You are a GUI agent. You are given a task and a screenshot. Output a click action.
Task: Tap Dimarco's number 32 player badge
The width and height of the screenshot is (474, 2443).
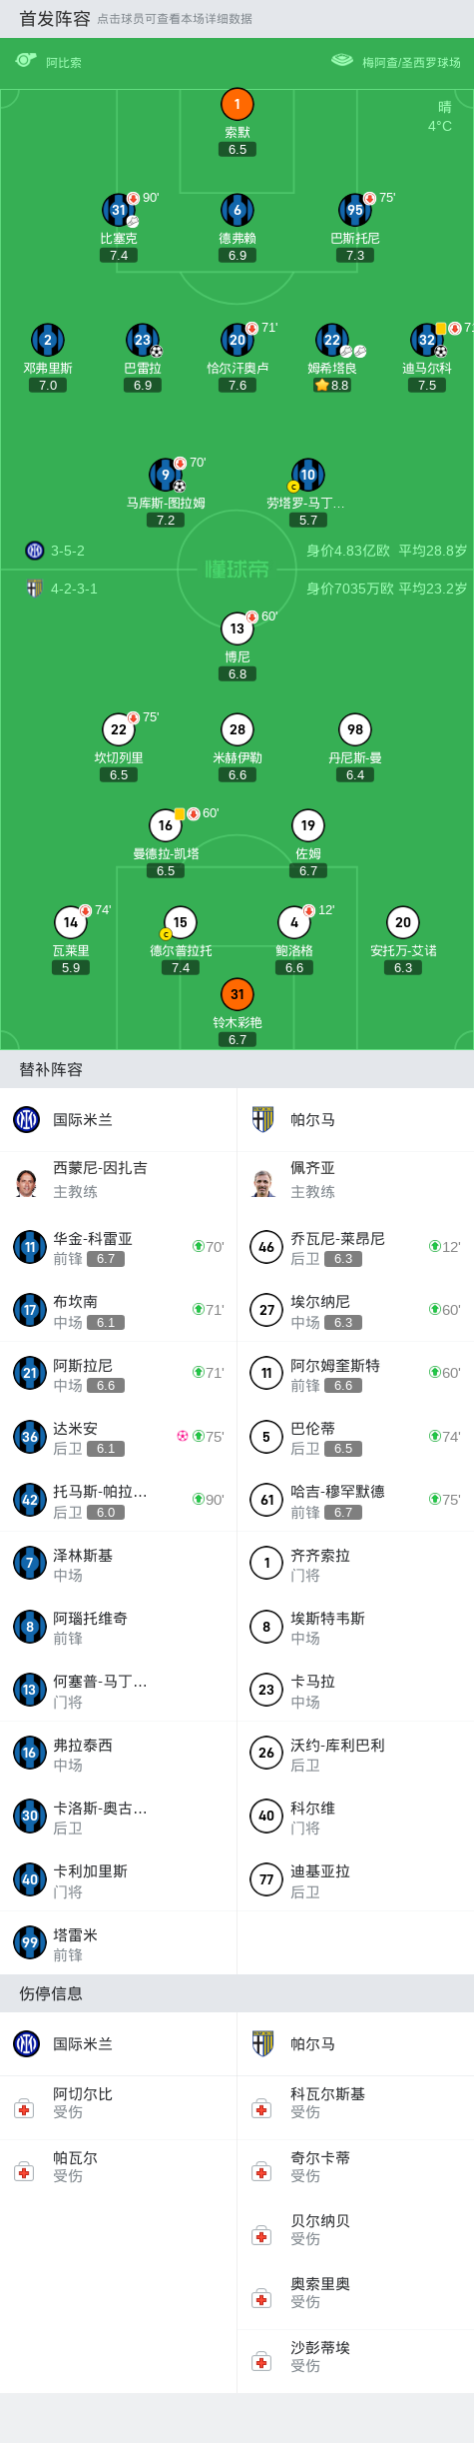(x=427, y=340)
